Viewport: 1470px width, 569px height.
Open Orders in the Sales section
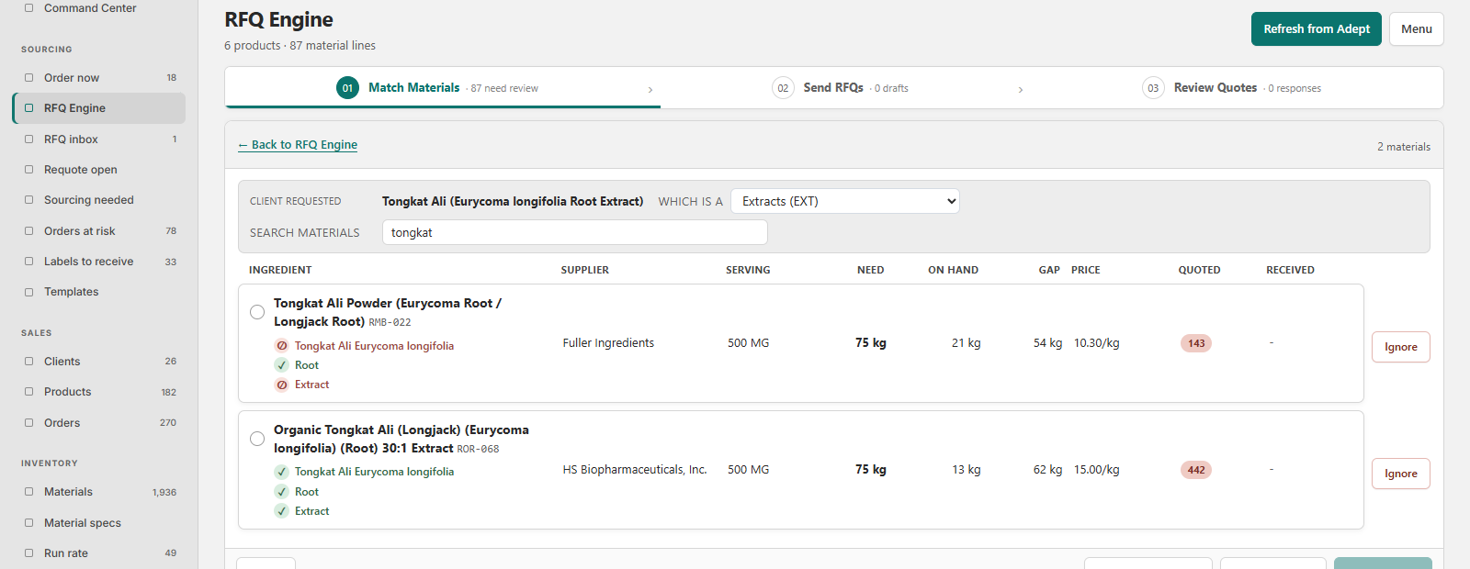pyautogui.click(x=99, y=423)
